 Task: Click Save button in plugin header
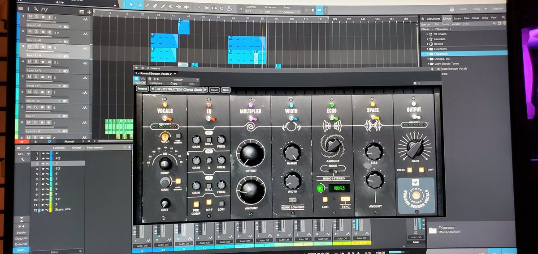point(214,90)
